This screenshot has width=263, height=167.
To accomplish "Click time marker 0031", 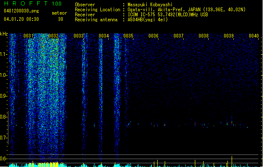I will coord(28,36).
